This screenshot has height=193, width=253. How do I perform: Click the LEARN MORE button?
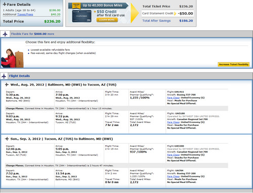(107, 20)
